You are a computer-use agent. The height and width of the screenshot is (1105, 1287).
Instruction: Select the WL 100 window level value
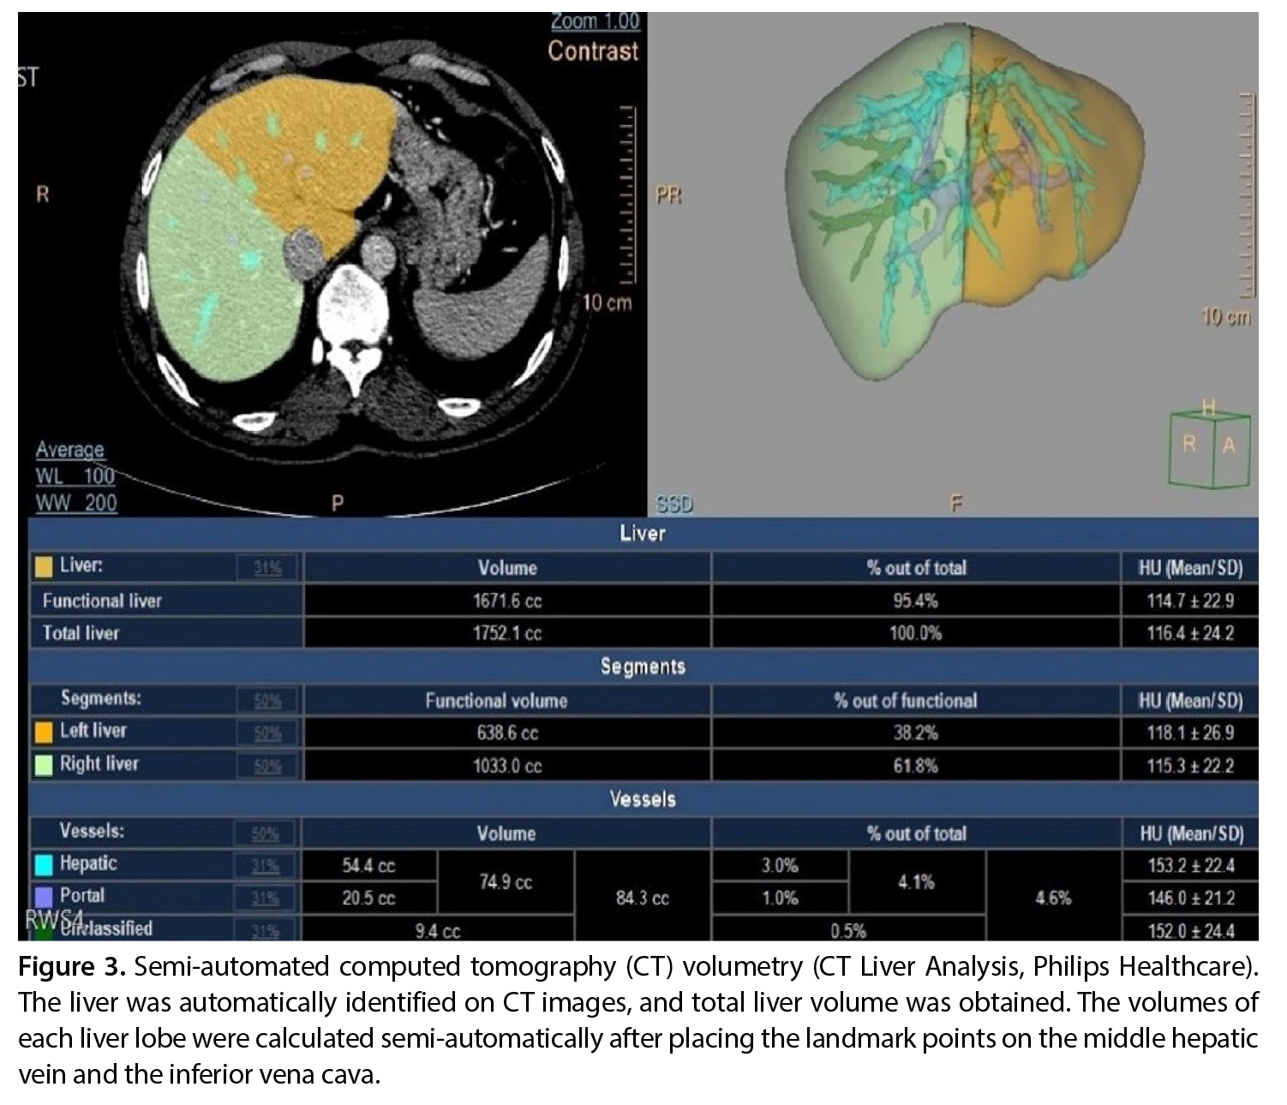click(x=75, y=476)
